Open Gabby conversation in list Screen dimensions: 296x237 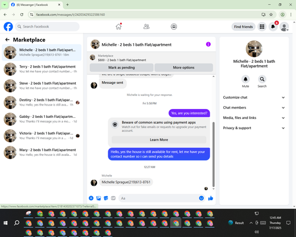click(x=41, y=119)
